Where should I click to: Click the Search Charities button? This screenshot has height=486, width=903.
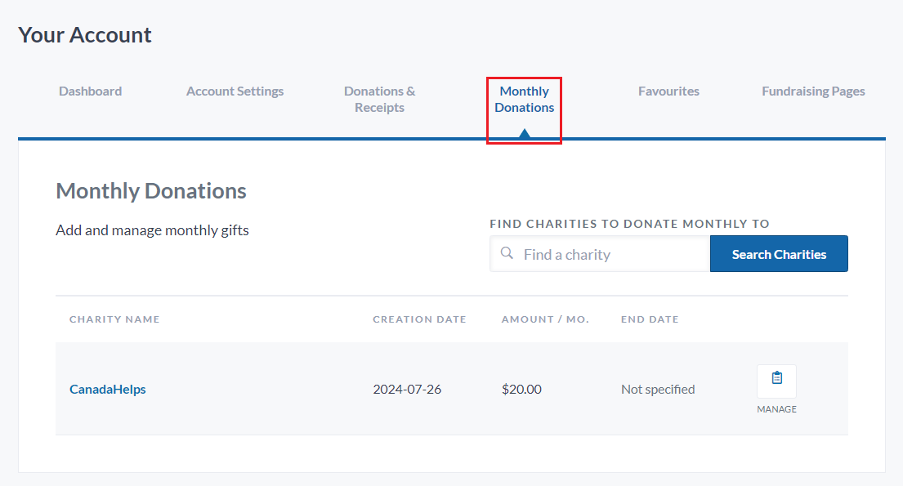point(778,253)
